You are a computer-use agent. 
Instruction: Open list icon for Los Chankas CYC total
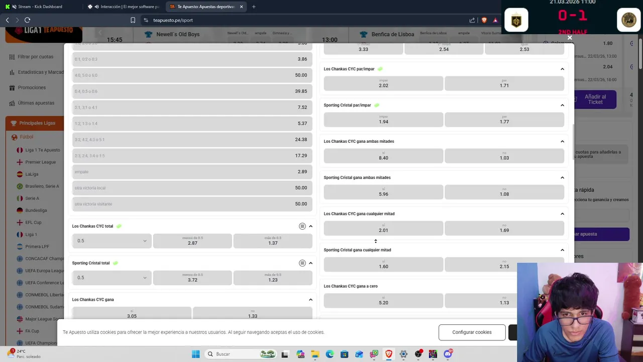coord(302,226)
